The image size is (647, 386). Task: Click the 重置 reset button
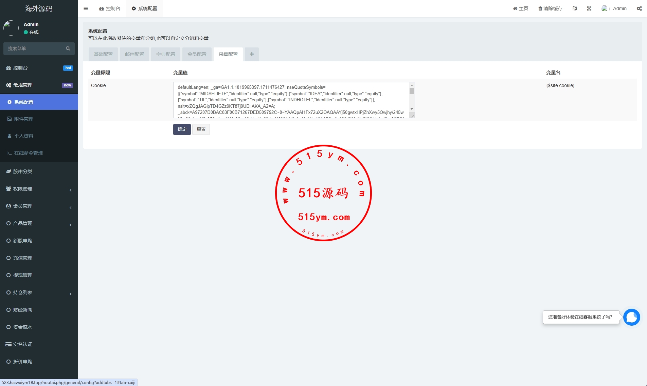pyautogui.click(x=201, y=129)
